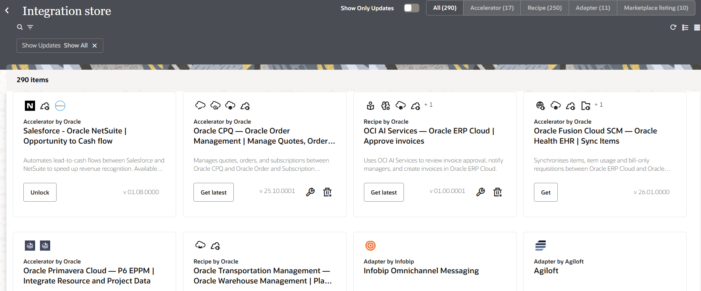Click version v 01.00.0001 text
The height and width of the screenshot is (291, 701).
448,191
